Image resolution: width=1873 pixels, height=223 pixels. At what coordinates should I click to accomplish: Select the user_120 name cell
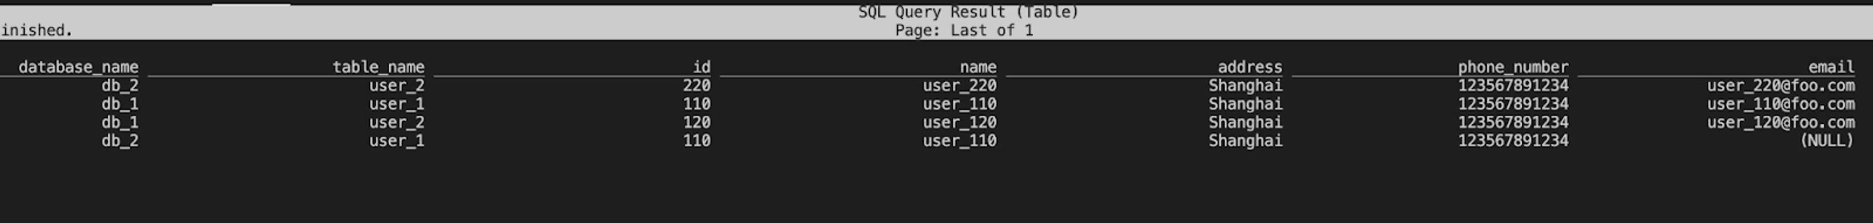(x=960, y=123)
